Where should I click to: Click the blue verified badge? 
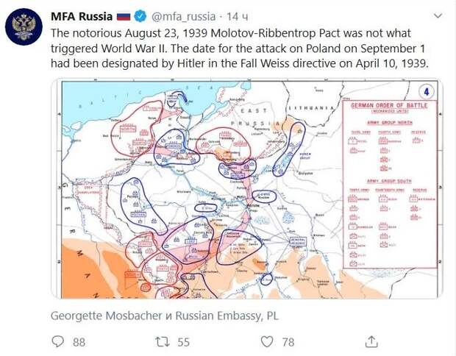140,16
